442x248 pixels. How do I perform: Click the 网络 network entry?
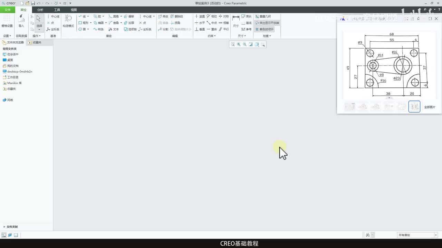(8, 100)
